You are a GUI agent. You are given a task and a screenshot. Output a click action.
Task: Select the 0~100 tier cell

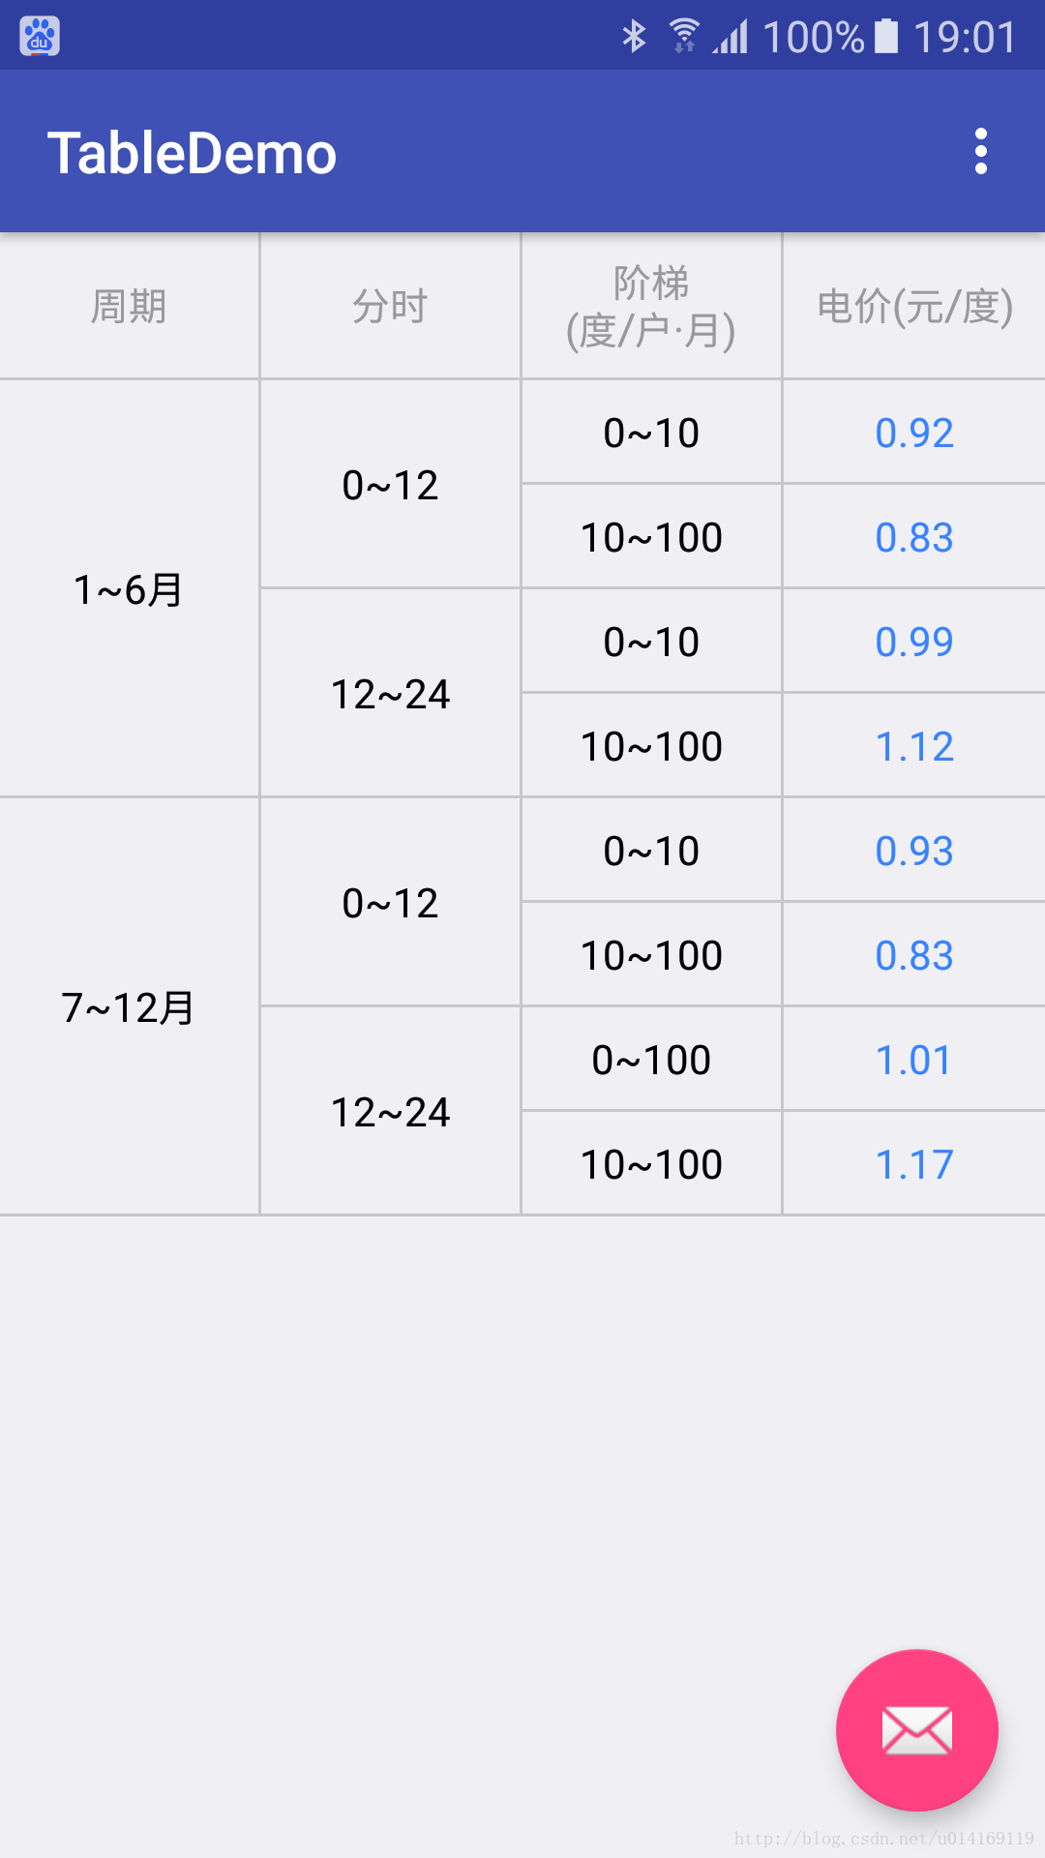pos(651,1060)
